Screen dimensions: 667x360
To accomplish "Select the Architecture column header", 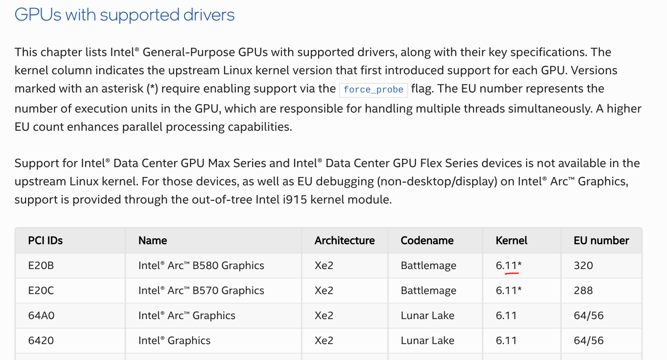I will pos(344,241).
